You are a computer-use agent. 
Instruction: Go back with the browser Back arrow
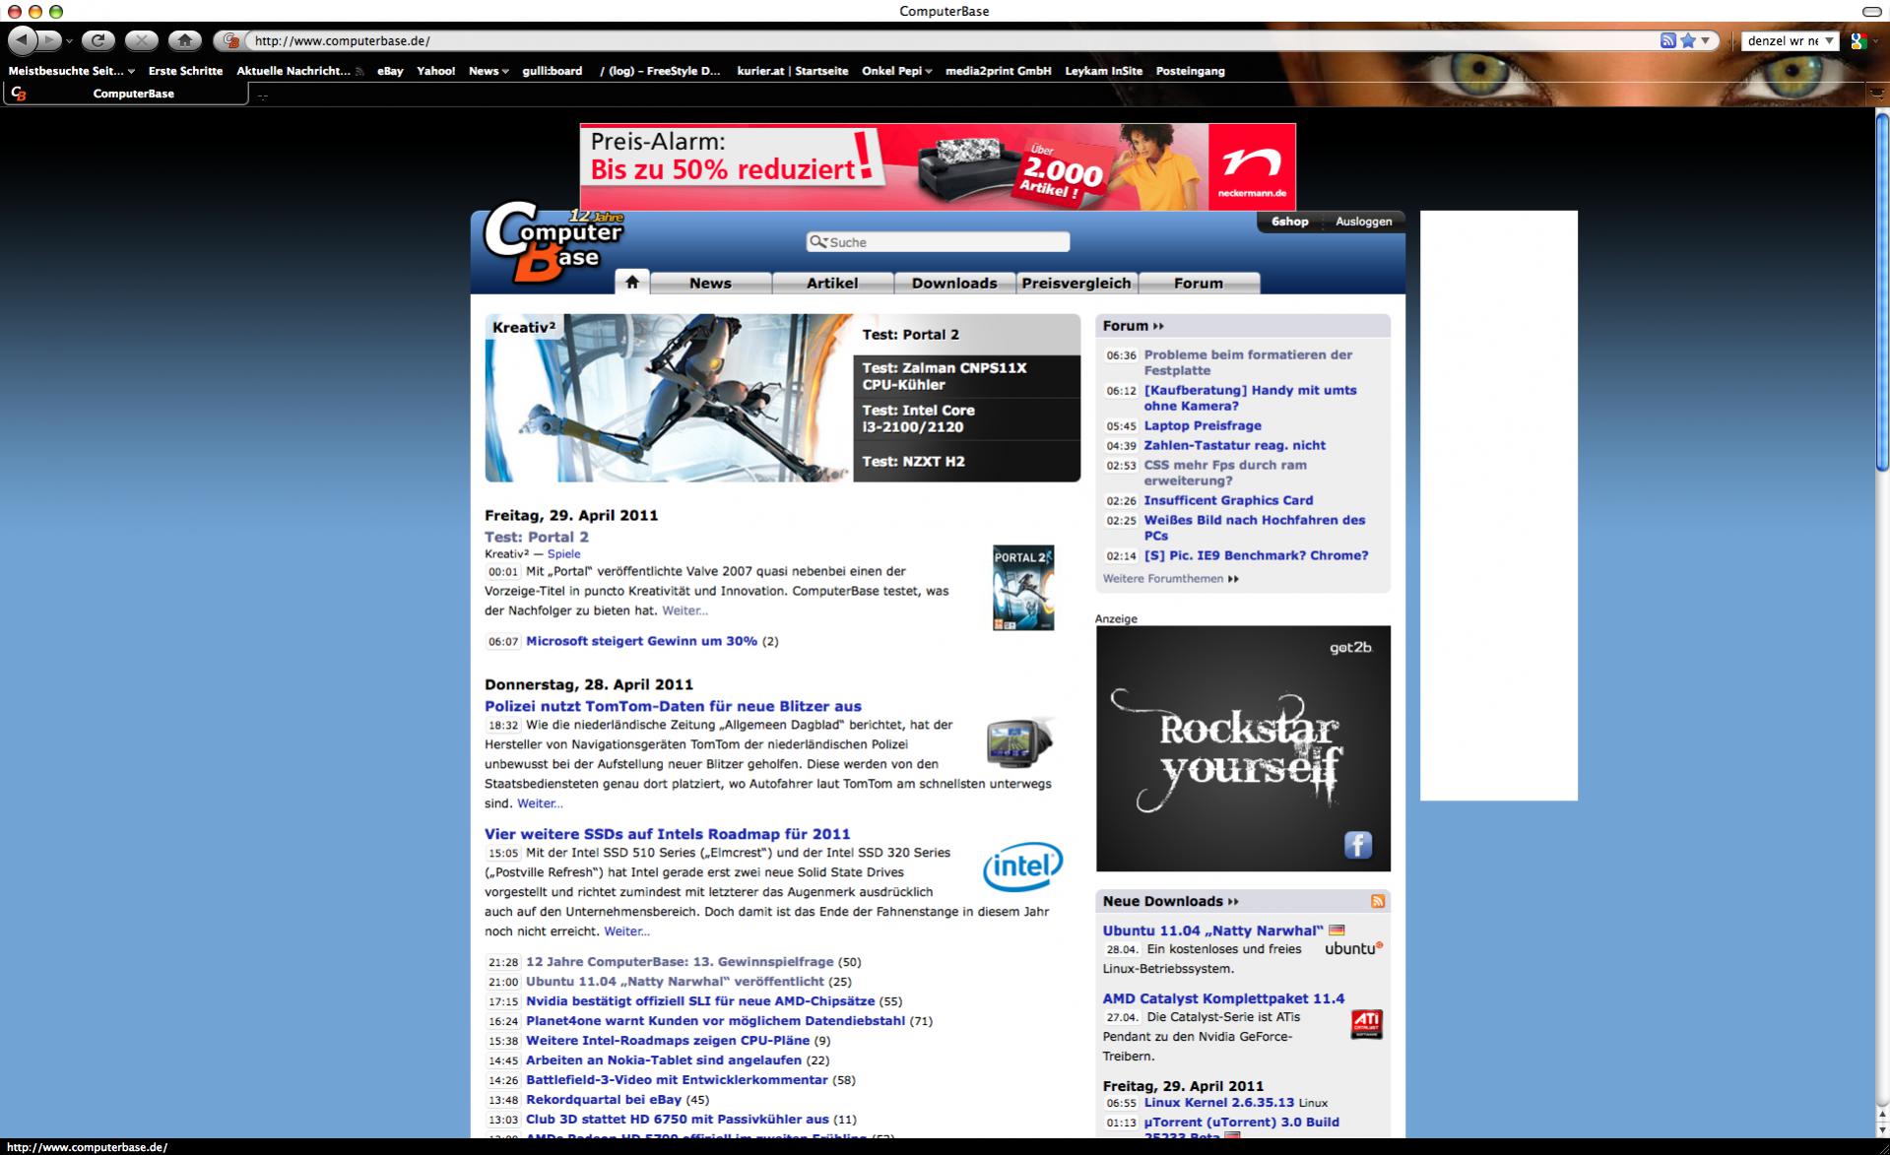(22, 40)
